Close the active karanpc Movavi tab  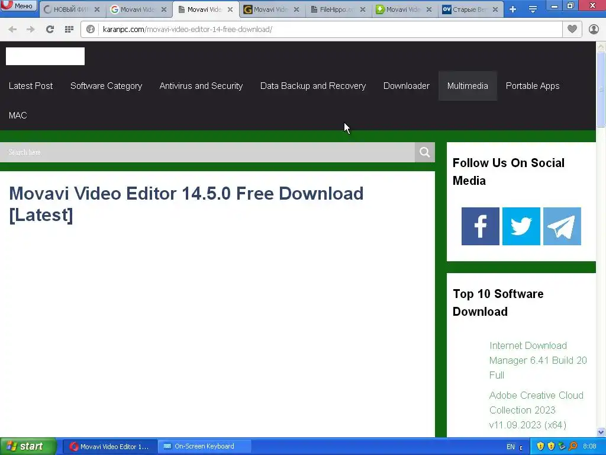[x=230, y=9]
